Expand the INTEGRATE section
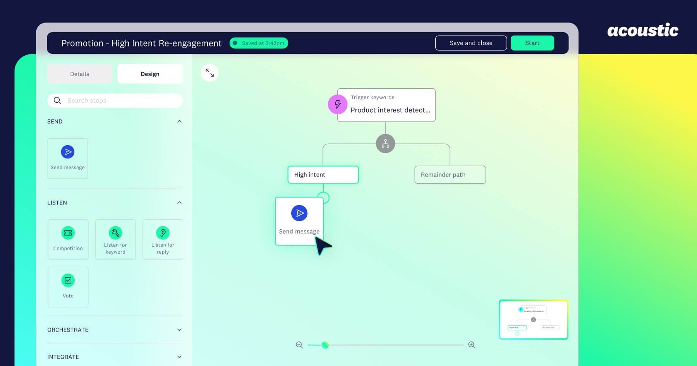697x366 pixels. click(179, 357)
